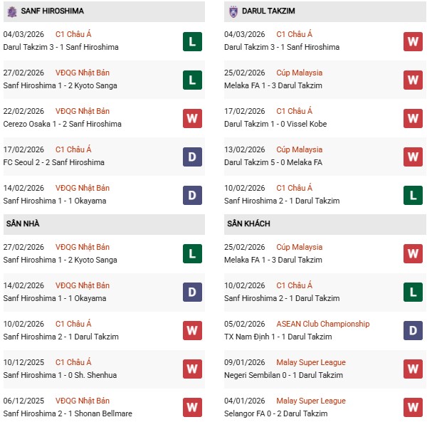The width and height of the screenshot is (427, 422).
Task: Open the DARUL TAKZIM team heading
Action: point(268,11)
